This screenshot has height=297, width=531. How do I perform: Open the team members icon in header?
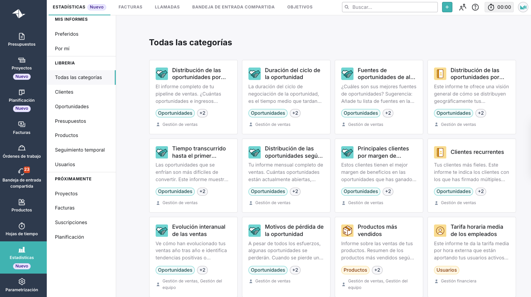click(462, 7)
